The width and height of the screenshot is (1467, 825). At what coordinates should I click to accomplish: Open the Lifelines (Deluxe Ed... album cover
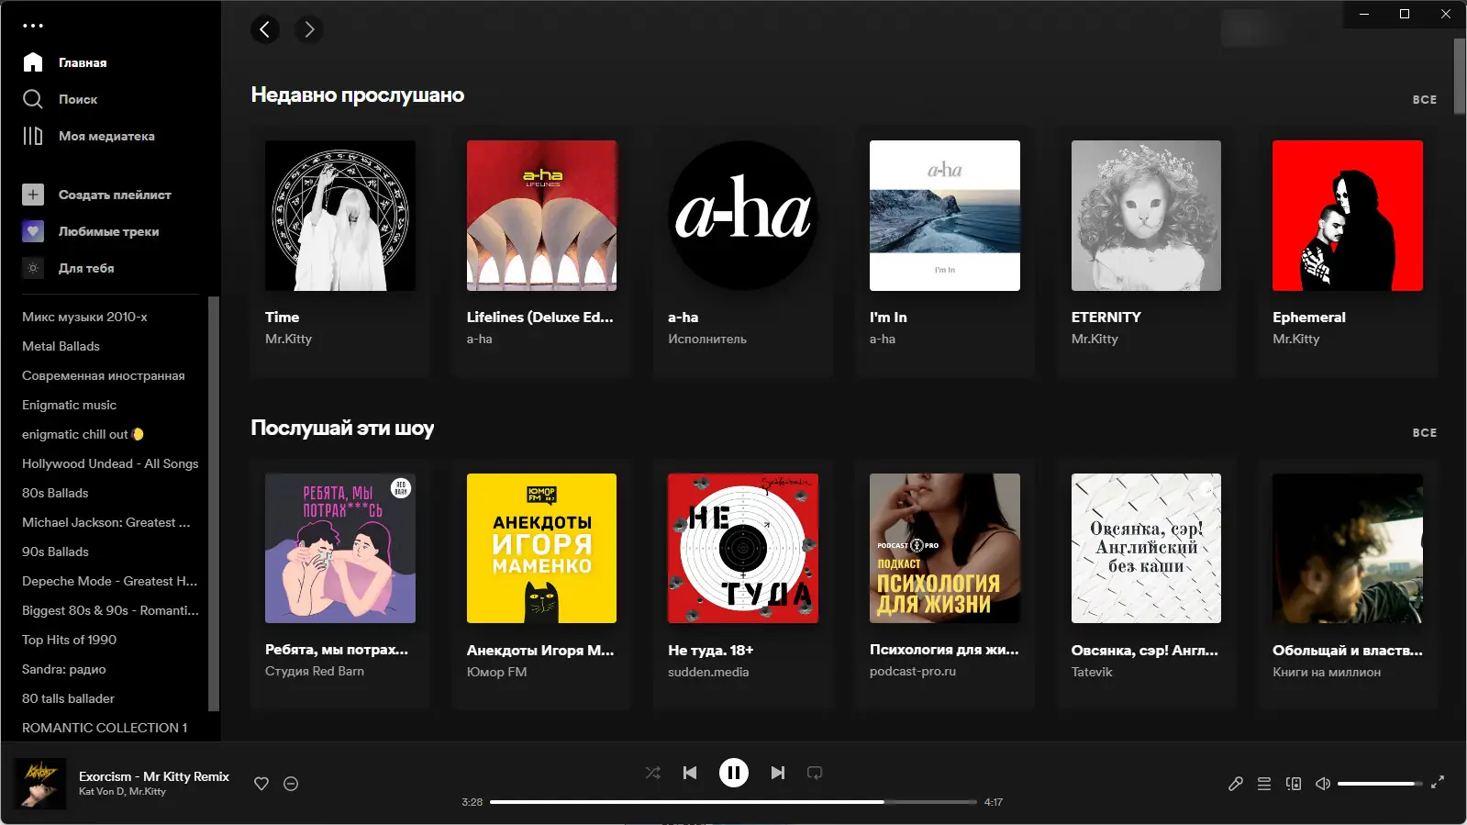(x=541, y=216)
